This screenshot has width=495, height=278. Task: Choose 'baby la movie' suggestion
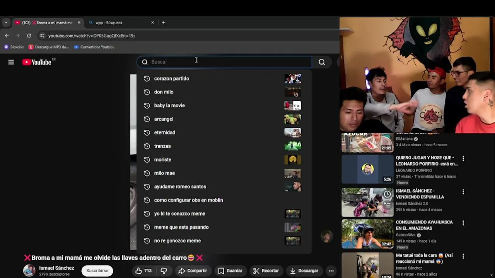click(224, 105)
